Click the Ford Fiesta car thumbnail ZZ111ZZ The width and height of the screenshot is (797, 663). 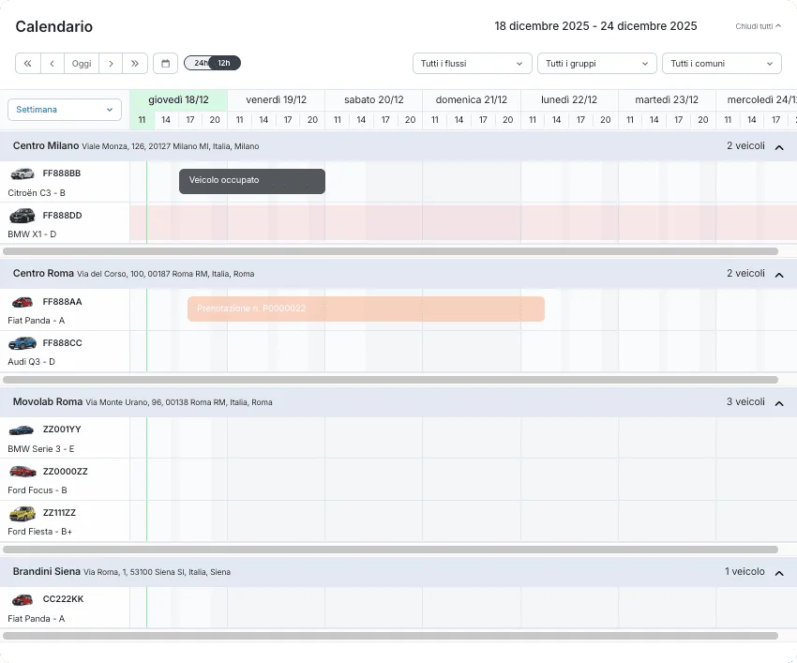click(x=23, y=514)
